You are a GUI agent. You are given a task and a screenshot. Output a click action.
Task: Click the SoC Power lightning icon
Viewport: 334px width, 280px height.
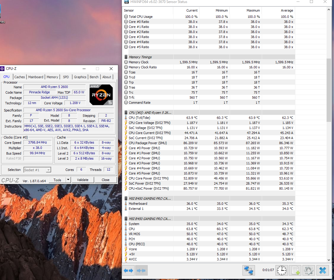[126, 183]
